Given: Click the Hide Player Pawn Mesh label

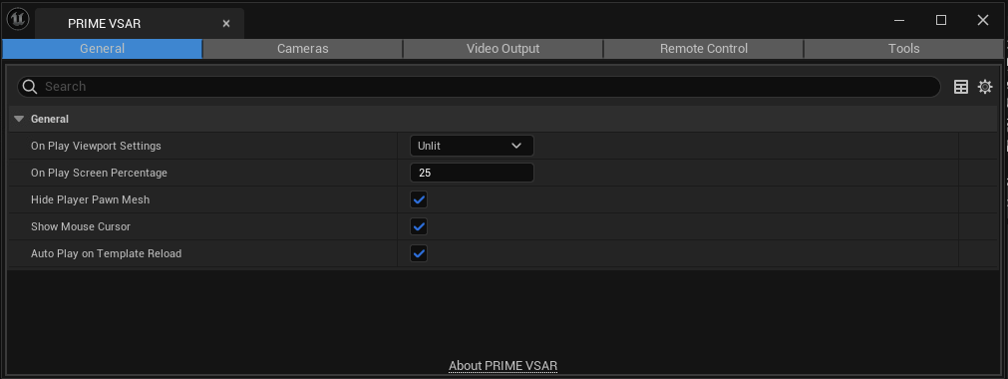Looking at the screenshot, I should pyautogui.click(x=90, y=200).
